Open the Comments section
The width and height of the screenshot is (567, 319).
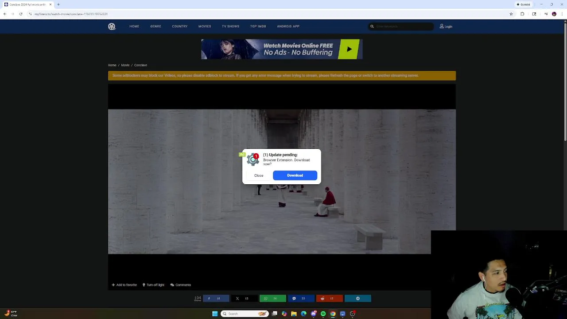coord(181,285)
